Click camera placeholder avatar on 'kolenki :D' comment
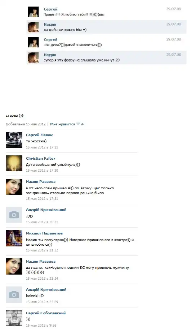This screenshot has height=336, width=196. 14,295
